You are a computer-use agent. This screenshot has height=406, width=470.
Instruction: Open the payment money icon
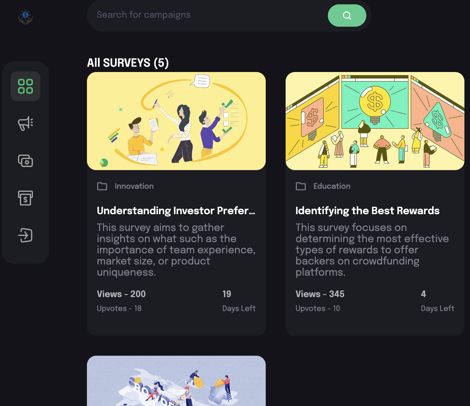pos(25,161)
